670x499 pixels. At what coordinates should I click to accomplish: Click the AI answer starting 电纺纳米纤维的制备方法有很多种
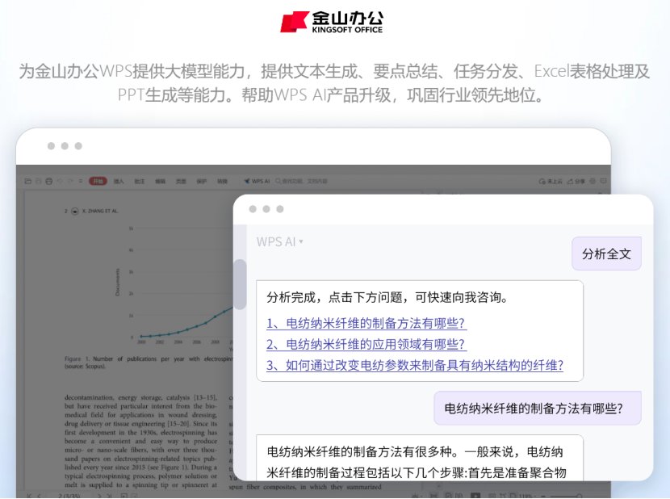click(420, 458)
